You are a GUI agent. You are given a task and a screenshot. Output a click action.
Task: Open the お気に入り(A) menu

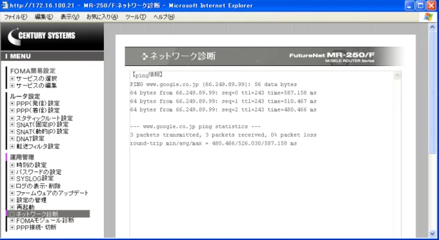point(102,17)
